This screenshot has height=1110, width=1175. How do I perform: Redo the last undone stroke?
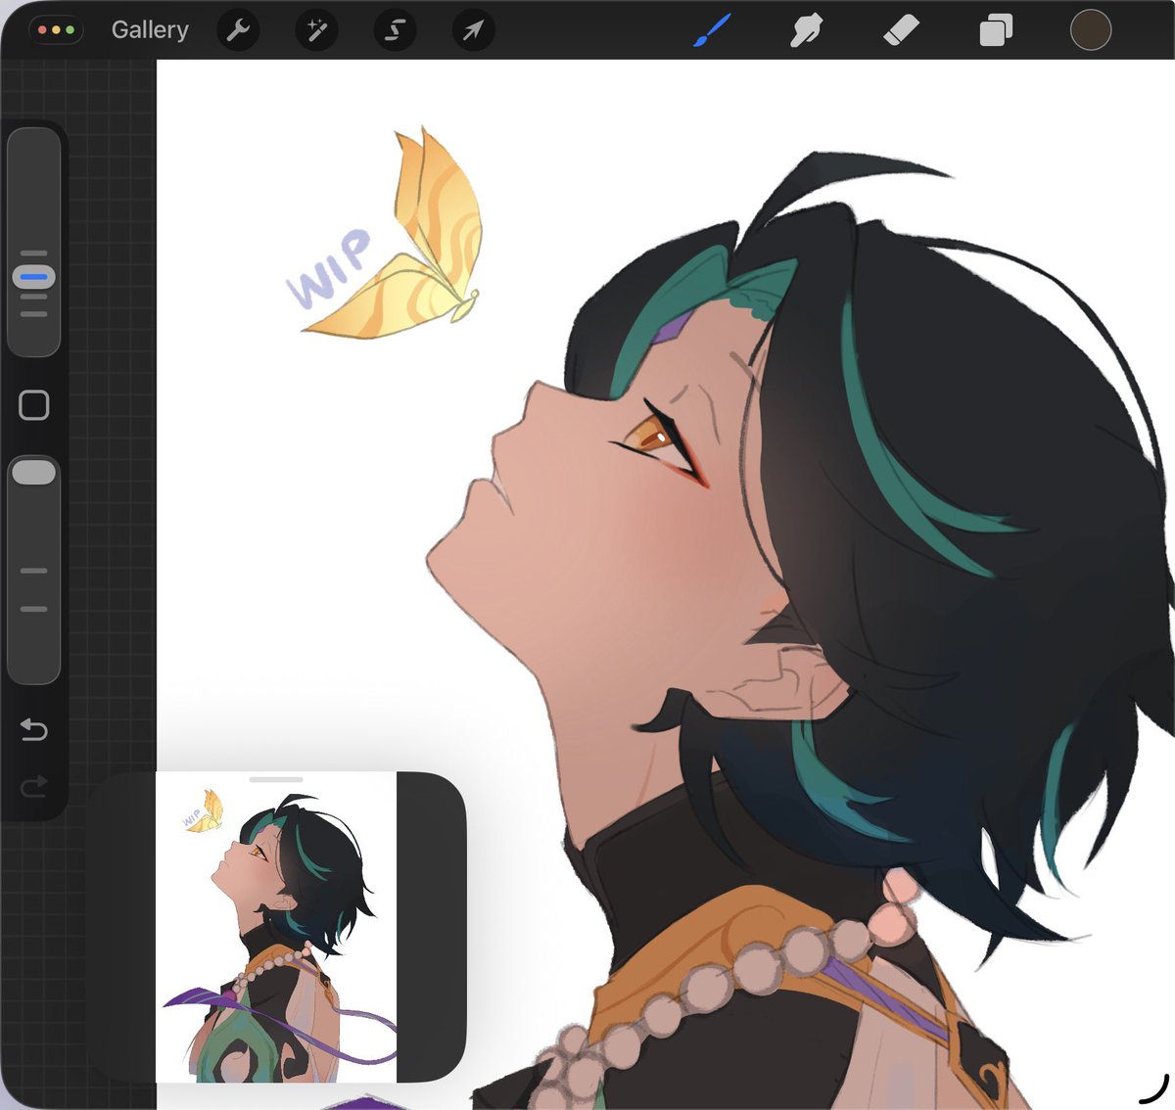34,786
